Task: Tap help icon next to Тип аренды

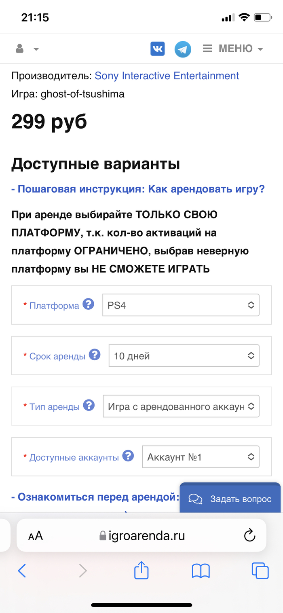Action: coord(89,406)
